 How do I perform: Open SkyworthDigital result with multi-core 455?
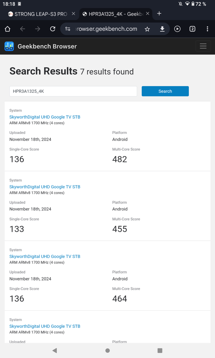click(x=45, y=187)
